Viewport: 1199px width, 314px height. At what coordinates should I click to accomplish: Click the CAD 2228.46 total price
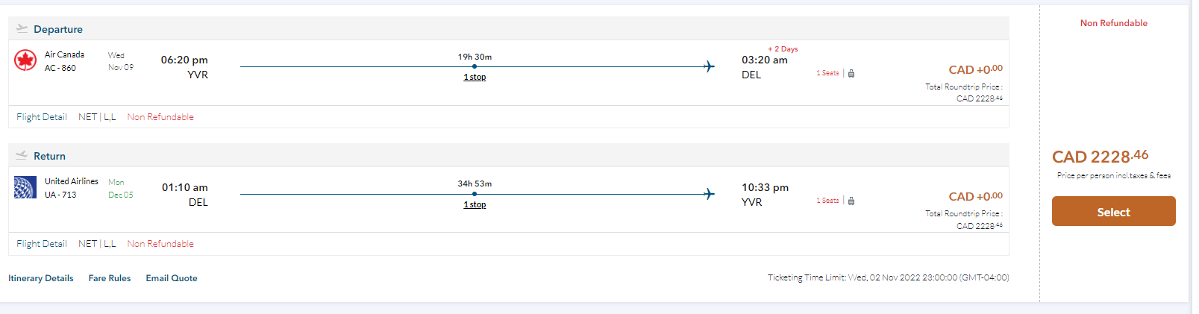pyautogui.click(x=1100, y=157)
